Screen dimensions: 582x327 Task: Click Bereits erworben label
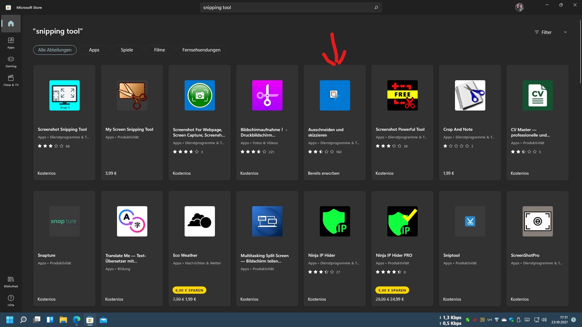click(323, 173)
